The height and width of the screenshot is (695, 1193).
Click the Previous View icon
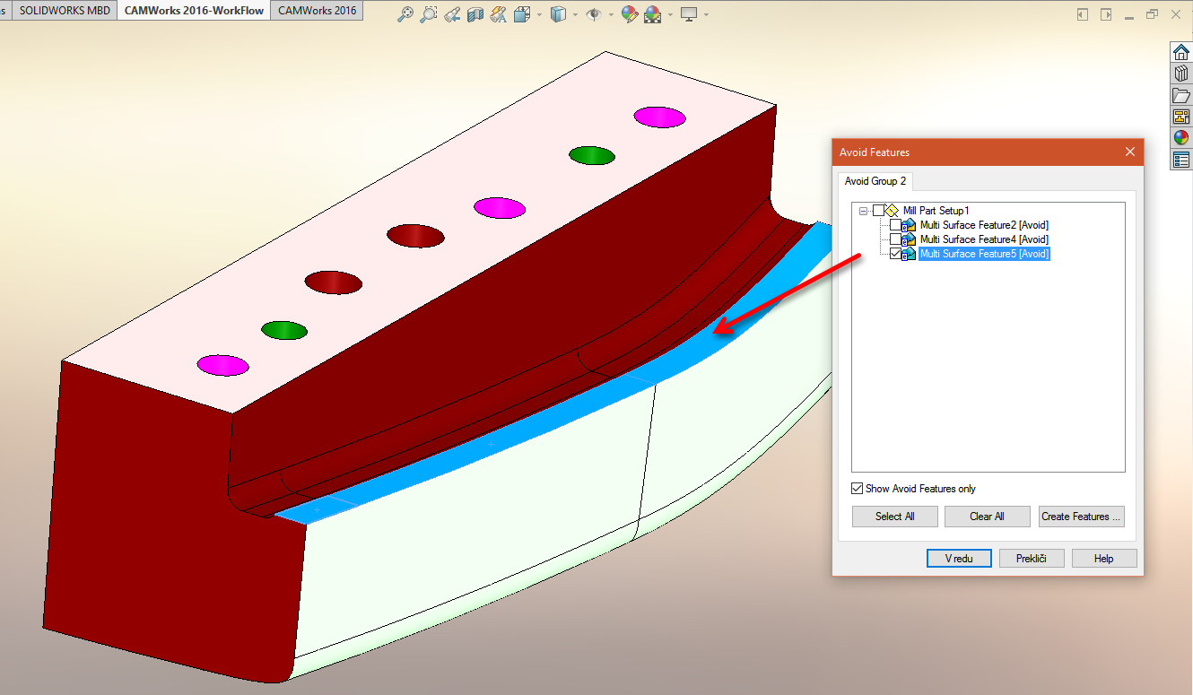[453, 14]
